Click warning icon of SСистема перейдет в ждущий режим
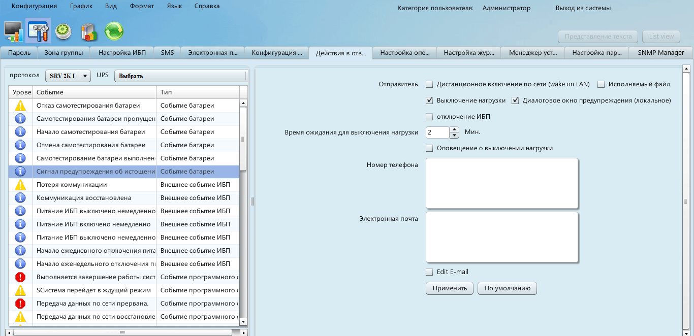Viewport: 694px width, 336px height. pos(20,290)
